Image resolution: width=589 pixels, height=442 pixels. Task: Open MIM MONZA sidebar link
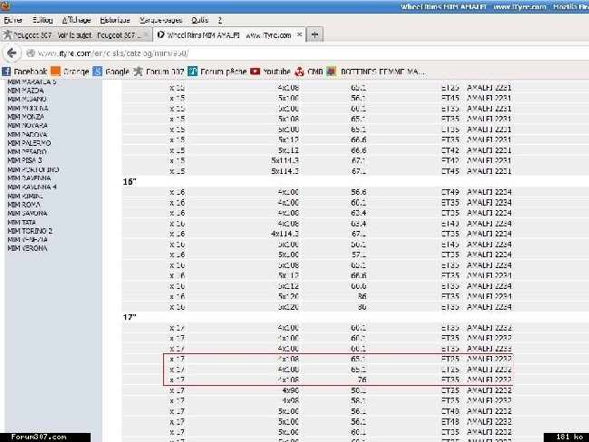point(25,117)
